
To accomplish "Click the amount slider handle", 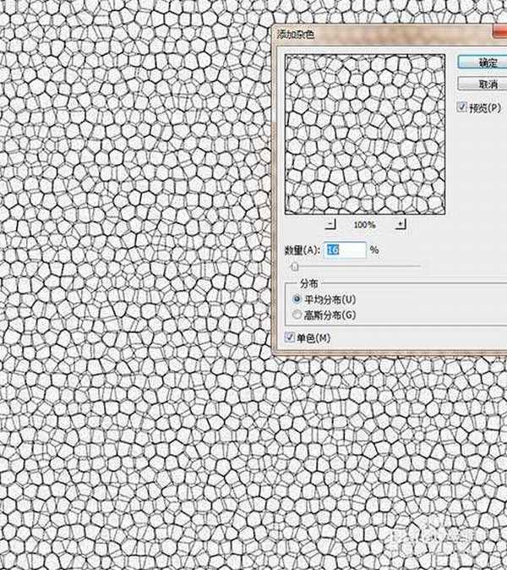I will (x=296, y=266).
